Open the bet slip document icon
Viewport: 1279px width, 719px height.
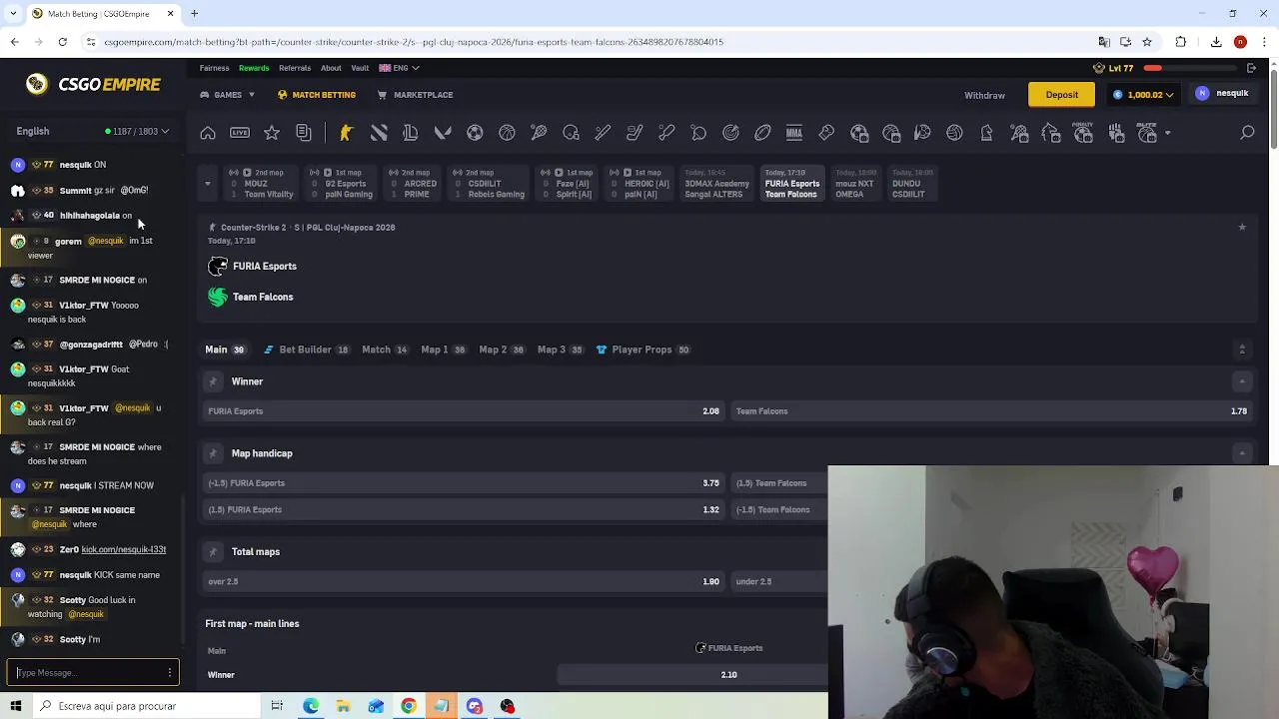pyautogui.click(x=304, y=133)
